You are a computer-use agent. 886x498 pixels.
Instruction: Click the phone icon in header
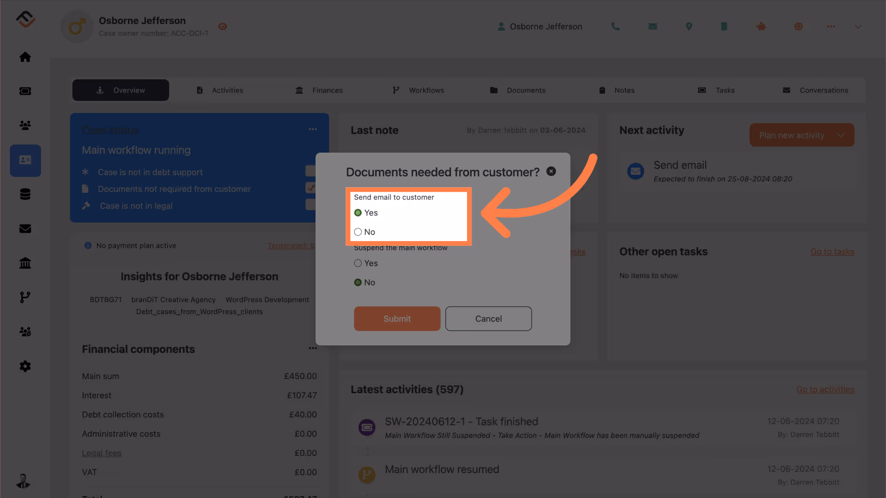pos(616,27)
